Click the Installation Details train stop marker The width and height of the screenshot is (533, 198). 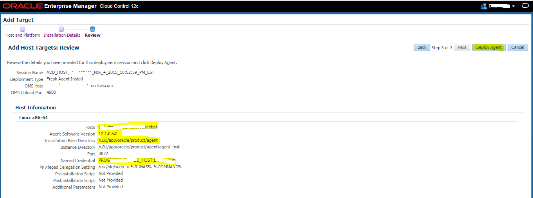click(61, 29)
